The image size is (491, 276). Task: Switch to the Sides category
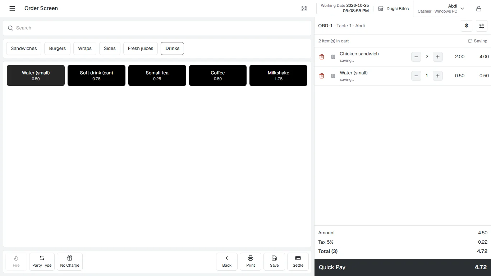tap(110, 49)
